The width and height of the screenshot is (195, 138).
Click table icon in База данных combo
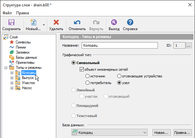pos(75,132)
